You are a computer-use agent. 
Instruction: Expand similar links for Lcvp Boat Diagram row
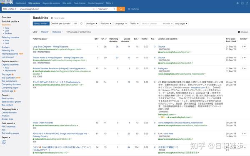(x=243, y=47)
